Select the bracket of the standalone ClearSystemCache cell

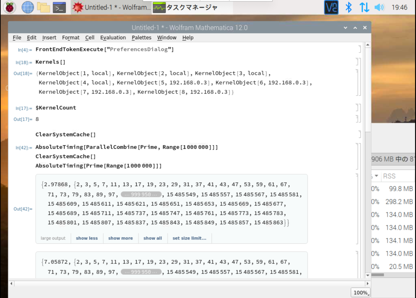pyautogui.click(x=359, y=134)
